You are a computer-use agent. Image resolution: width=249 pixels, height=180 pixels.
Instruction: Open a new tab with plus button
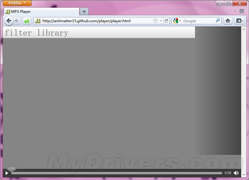pos(84,12)
